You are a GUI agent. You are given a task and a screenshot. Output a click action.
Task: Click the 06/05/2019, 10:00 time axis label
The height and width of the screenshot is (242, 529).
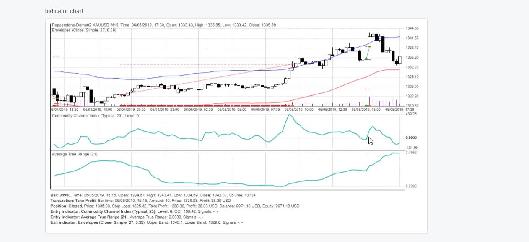[x=299, y=110]
